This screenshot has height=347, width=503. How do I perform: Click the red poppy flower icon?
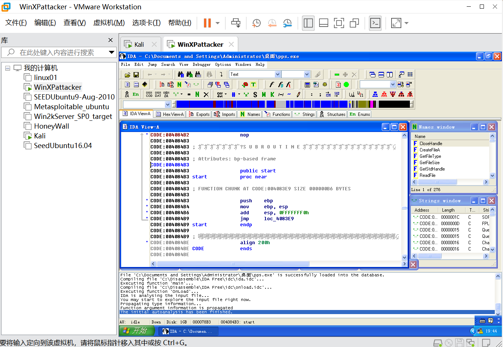[245, 85]
